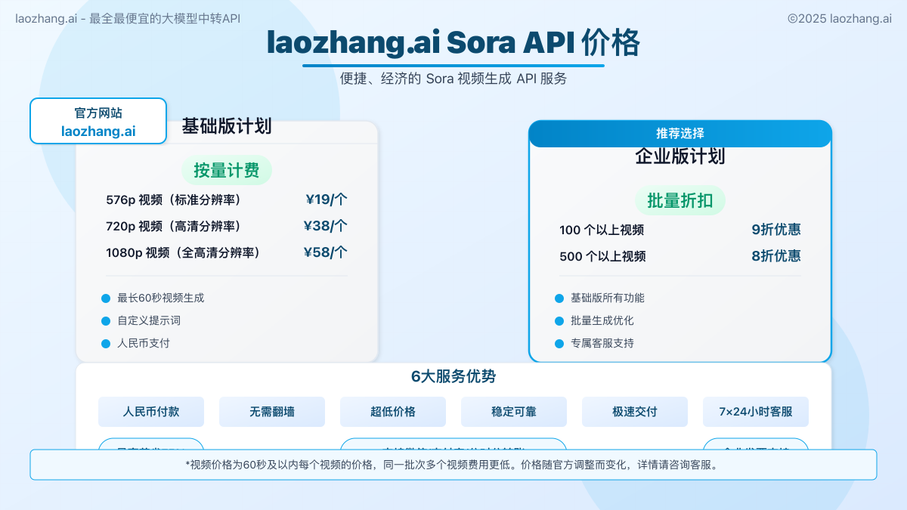The image size is (907, 510).
Task: Click the main title laozhang.ai Sora API 价格
Action: [453, 43]
